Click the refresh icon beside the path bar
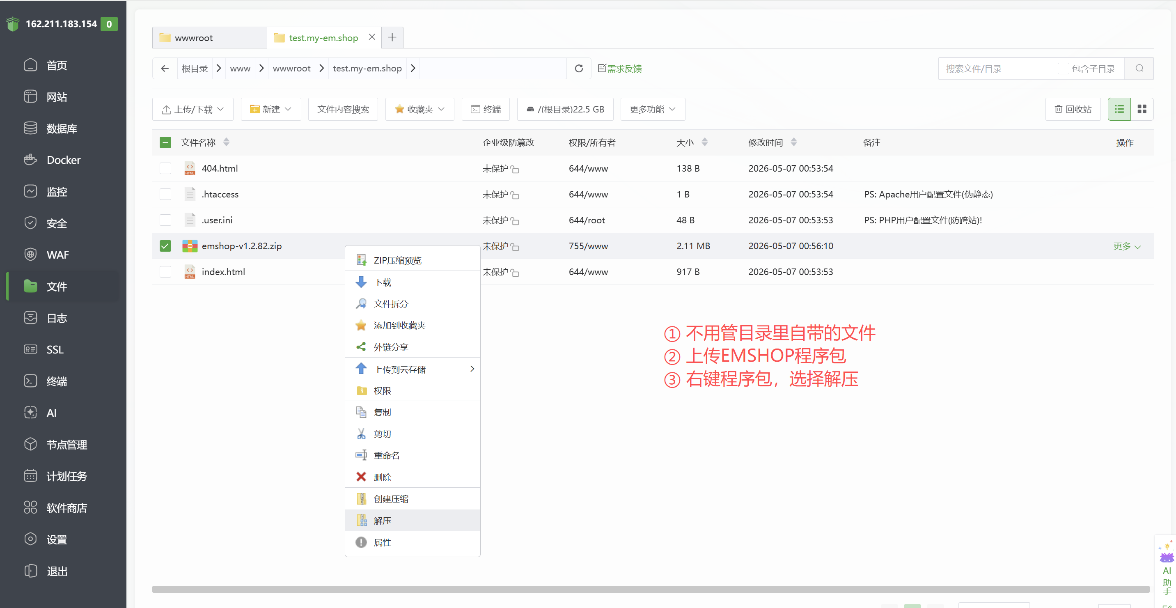1176x608 pixels. [x=579, y=69]
